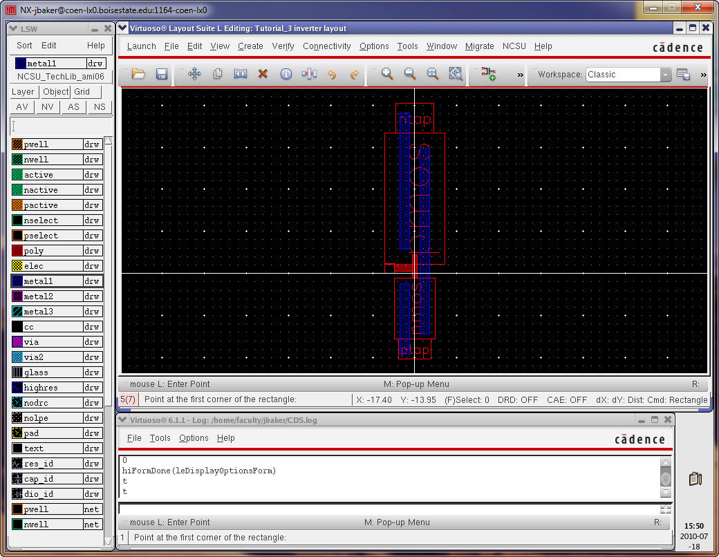Toggle all layers selectable with AS button

(x=73, y=107)
